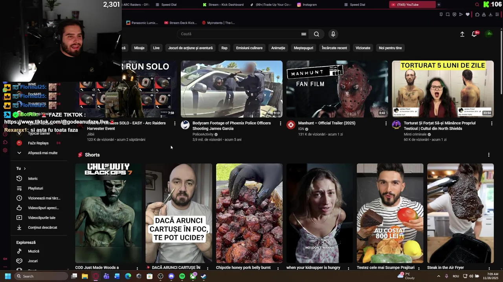Open Muzică under Explorează
This screenshot has width=503, height=282.
pyautogui.click(x=39, y=251)
